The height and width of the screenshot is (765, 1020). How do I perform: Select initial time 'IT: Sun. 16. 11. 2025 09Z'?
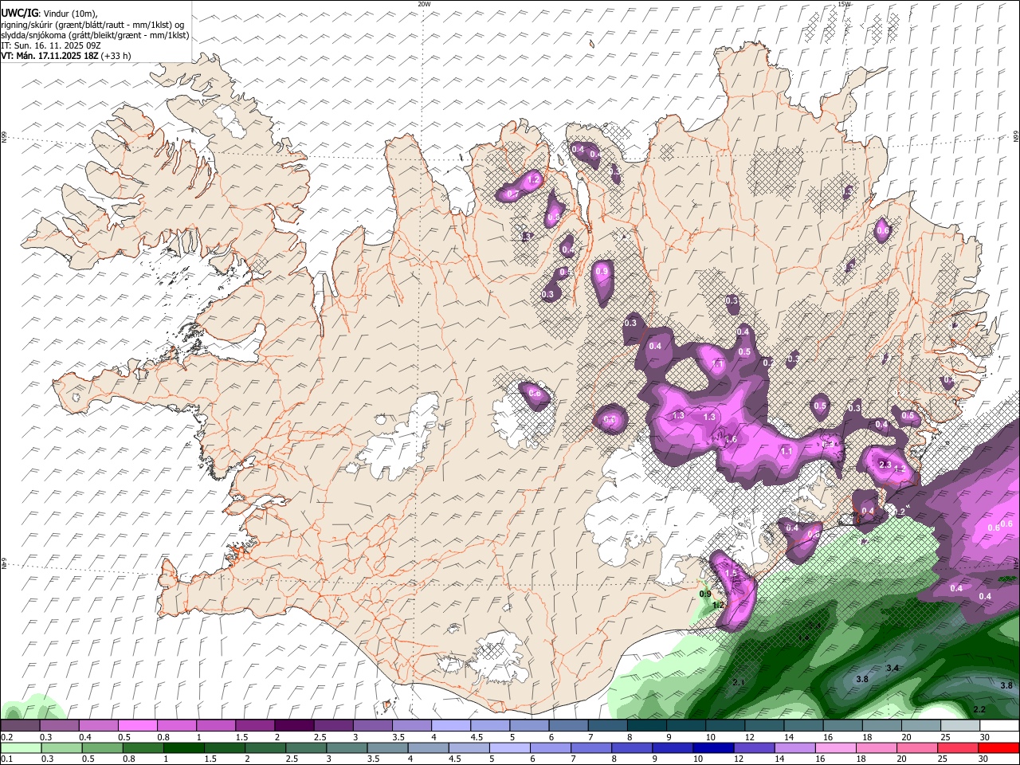51,45
